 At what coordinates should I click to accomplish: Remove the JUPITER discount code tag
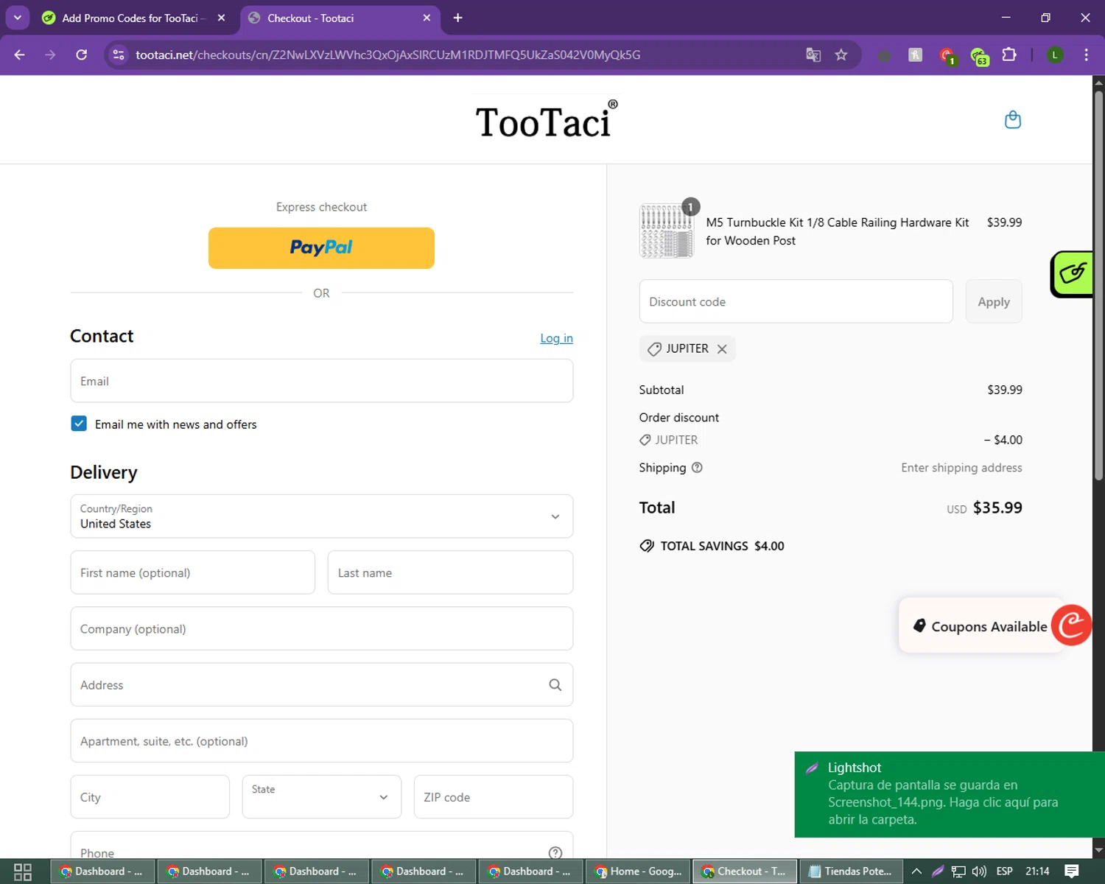tap(722, 349)
